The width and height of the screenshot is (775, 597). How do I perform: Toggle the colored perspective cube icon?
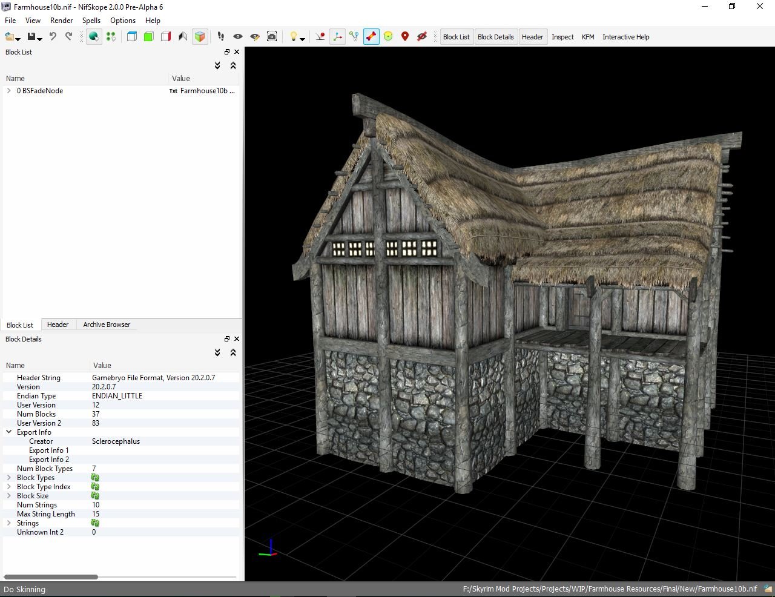[x=200, y=37]
